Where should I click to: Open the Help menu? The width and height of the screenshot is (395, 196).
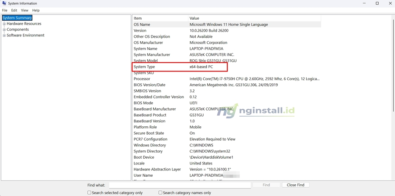pyautogui.click(x=36, y=11)
